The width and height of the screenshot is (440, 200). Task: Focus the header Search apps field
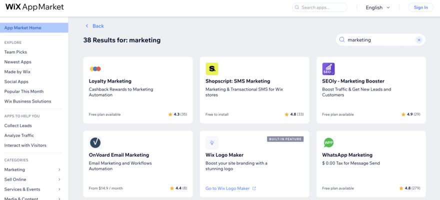click(x=319, y=7)
